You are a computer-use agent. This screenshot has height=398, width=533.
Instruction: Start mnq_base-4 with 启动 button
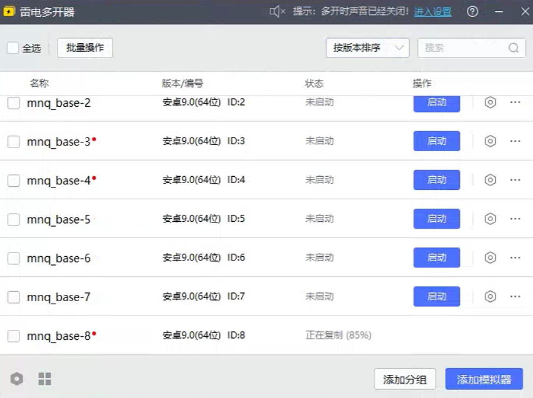point(437,180)
